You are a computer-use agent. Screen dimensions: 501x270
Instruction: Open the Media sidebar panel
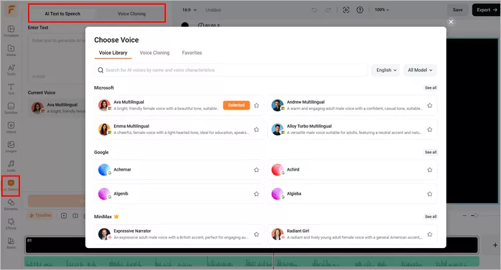pos(11,49)
